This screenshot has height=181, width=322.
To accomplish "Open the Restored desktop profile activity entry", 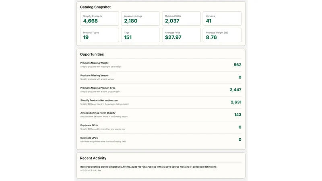I will click(161, 169).
